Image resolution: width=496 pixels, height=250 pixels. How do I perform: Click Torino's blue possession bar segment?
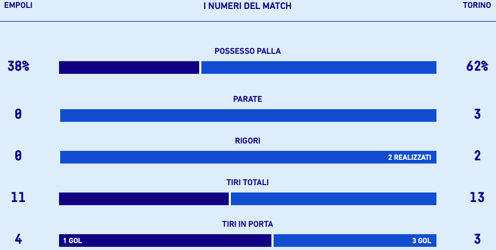(x=319, y=68)
